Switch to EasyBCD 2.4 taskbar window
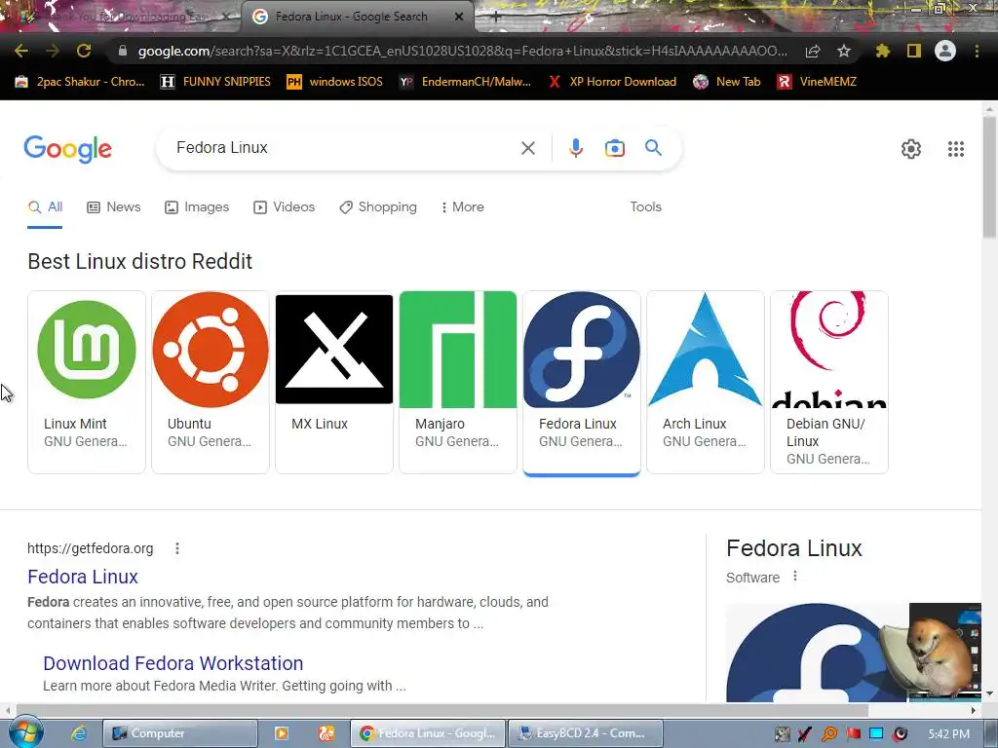 tap(585, 733)
